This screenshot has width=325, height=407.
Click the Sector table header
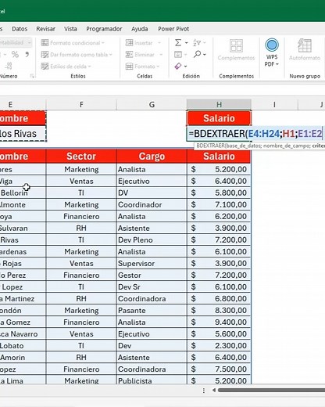(81, 156)
